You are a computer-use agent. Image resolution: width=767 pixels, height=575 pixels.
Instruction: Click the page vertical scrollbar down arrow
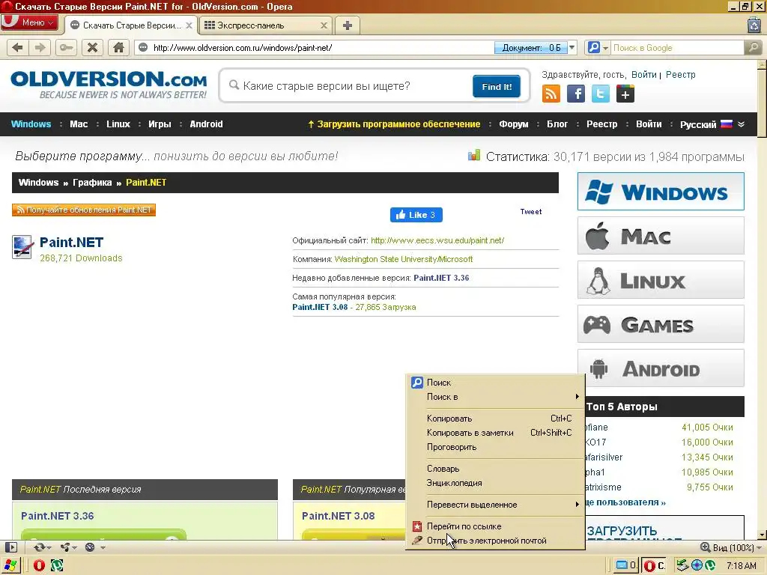pyautogui.click(x=762, y=535)
